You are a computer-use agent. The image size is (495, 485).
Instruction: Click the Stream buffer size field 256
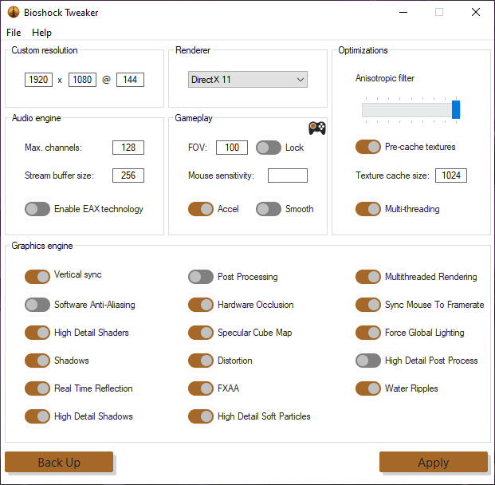tap(128, 175)
